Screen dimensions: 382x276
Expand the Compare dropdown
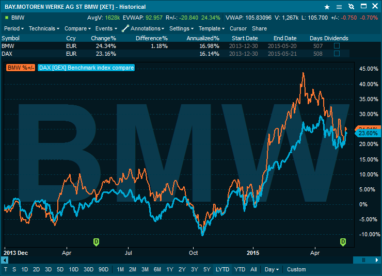[x=78, y=28]
